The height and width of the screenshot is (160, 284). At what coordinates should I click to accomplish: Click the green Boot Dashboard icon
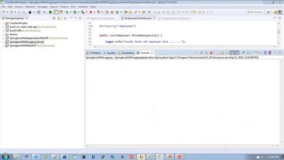tap(50, 12)
